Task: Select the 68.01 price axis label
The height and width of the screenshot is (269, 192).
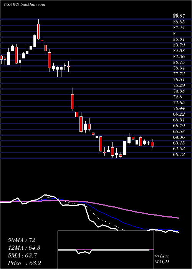Action: tap(179, 120)
